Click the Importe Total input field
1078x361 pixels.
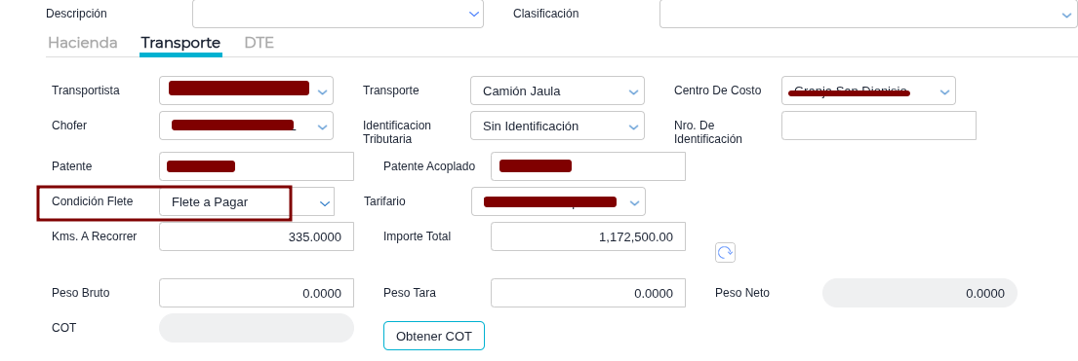[588, 236]
